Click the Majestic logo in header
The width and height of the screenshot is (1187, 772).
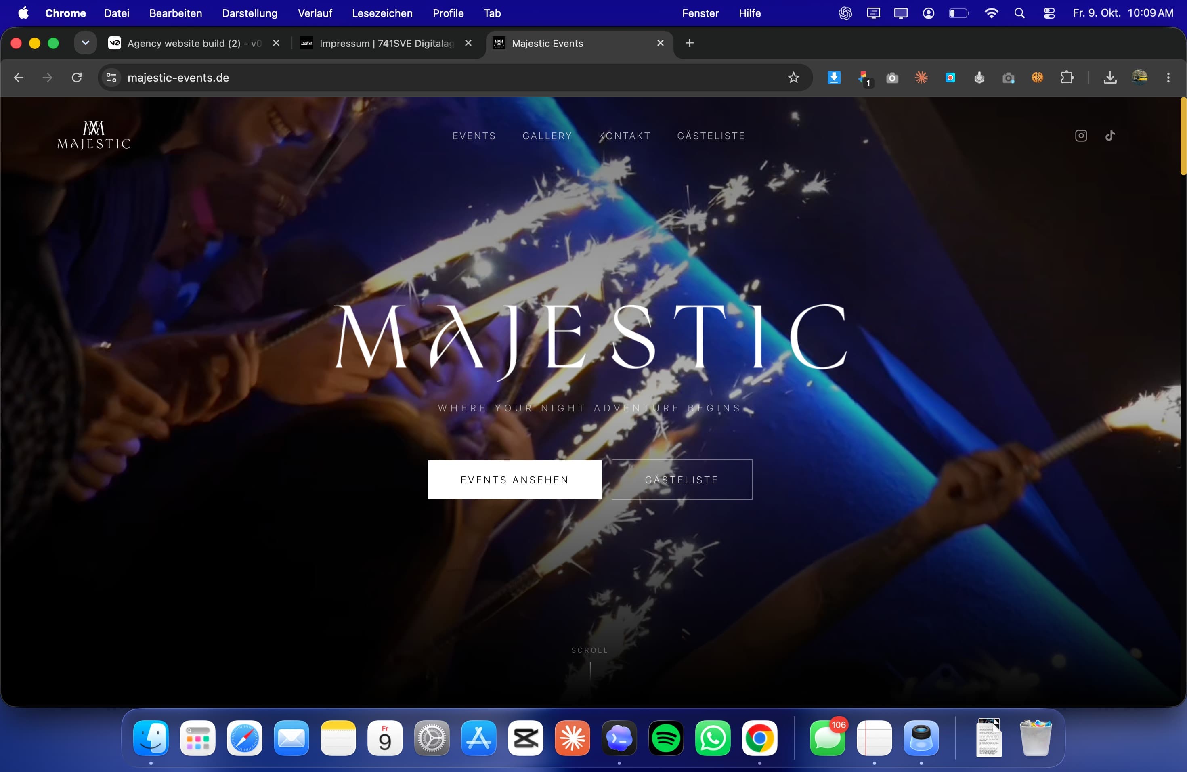pos(94,135)
